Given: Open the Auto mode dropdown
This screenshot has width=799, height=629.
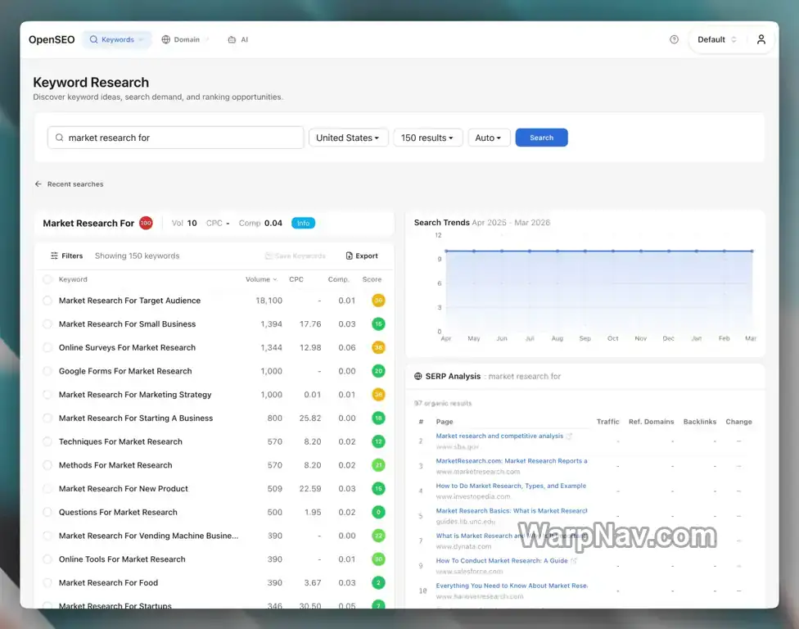Looking at the screenshot, I should [488, 138].
